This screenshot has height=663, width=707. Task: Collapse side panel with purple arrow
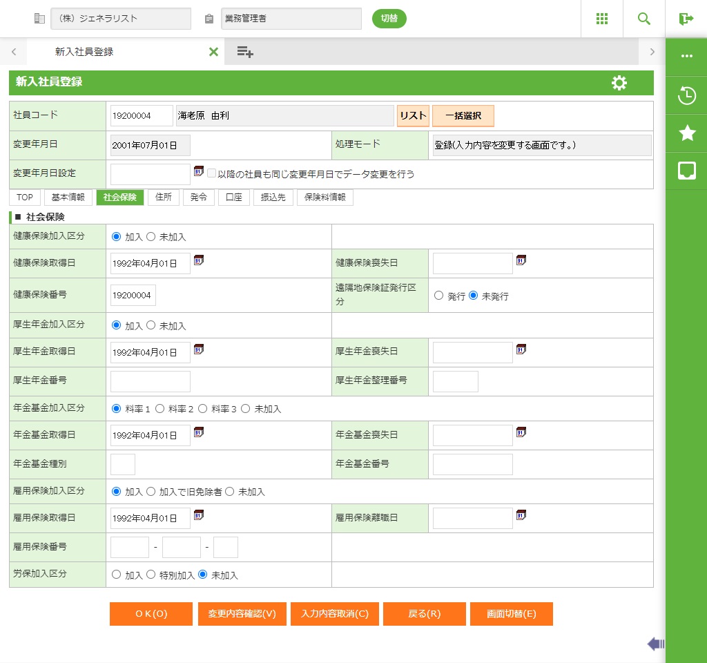655,644
